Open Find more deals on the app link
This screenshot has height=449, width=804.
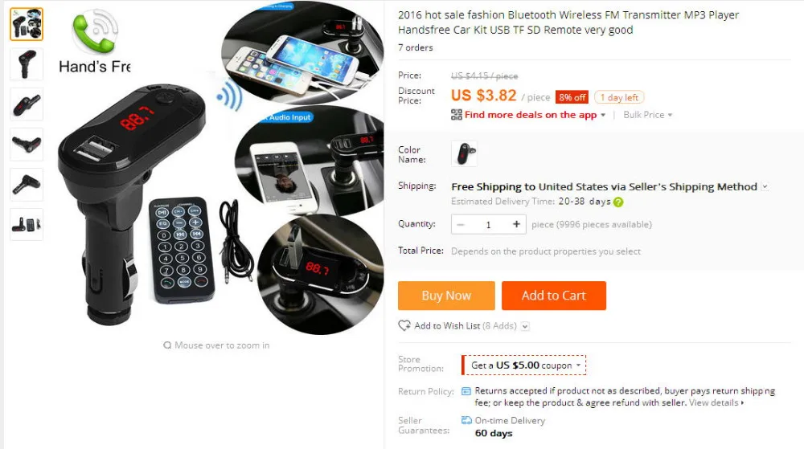tap(531, 115)
